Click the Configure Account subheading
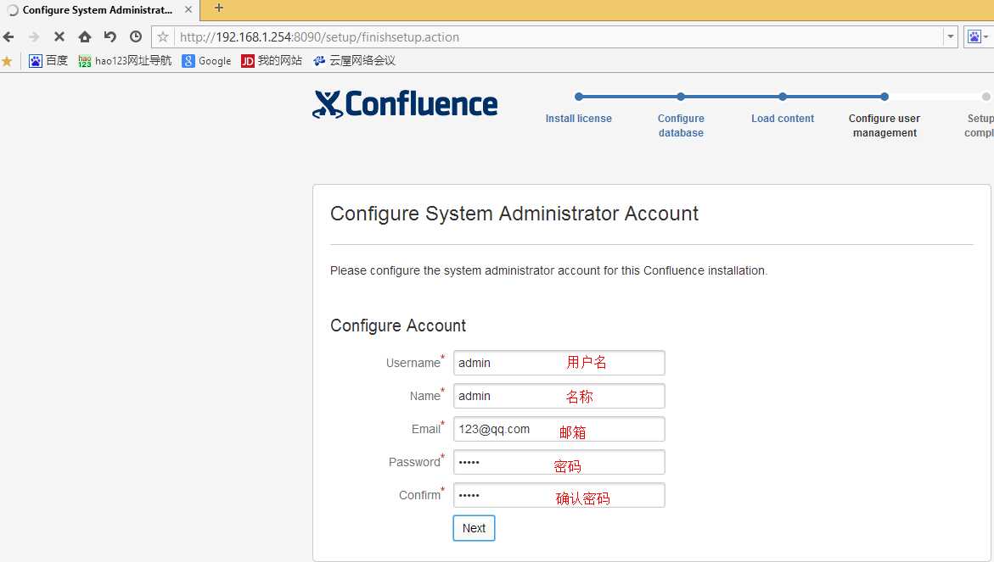Viewport: 994px width, 562px height. click(x=398, y=326)
